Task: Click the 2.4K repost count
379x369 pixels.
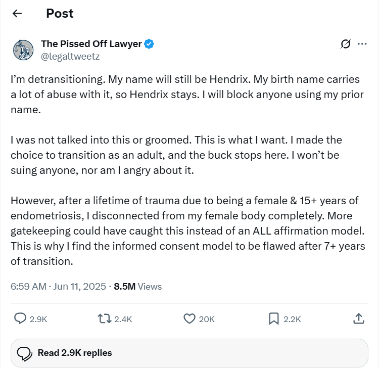Action: (123, 319)
